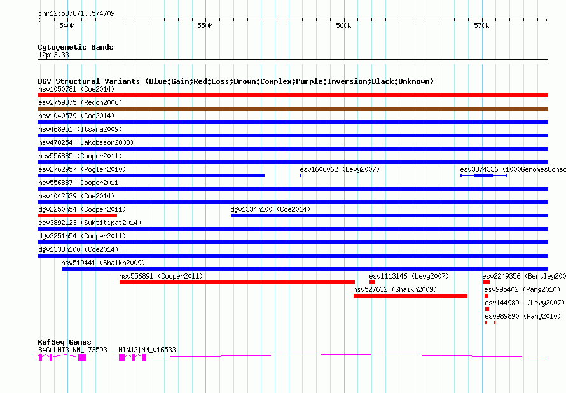The image size is (566, 393).
Task: Click the blue bar under esv2762957 (Vogler2010)
Action: 151,176
